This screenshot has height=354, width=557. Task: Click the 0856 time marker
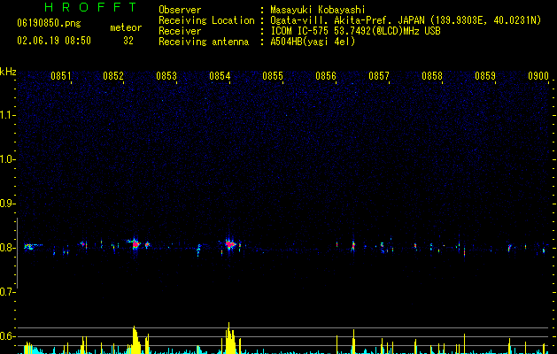[326, 76]
